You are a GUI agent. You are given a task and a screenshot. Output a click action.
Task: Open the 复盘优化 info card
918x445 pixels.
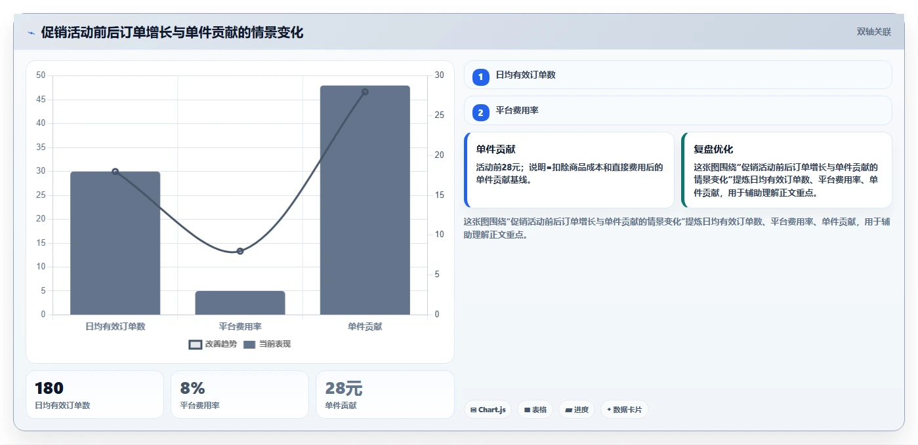click(x=787, y=170)
